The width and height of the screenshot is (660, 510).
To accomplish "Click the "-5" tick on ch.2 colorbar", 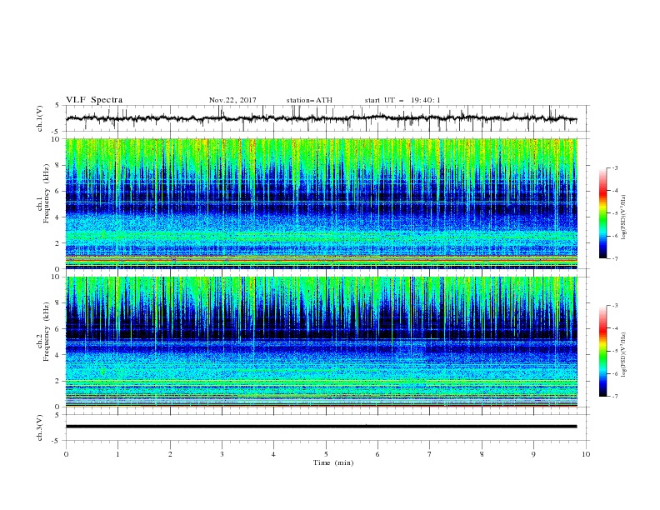I will [x=615, y=351].
